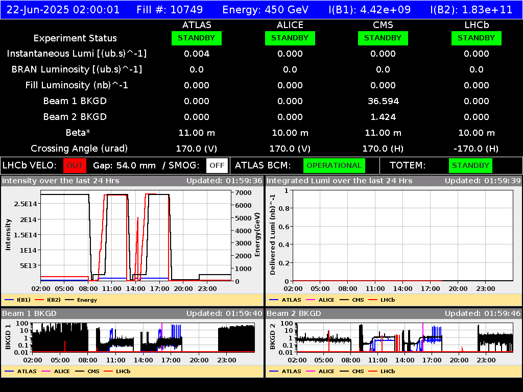Click inside the Beam 1 BKGD chart area
The height and width of the screenshot is (392, 523).
[x=144, y=337]
